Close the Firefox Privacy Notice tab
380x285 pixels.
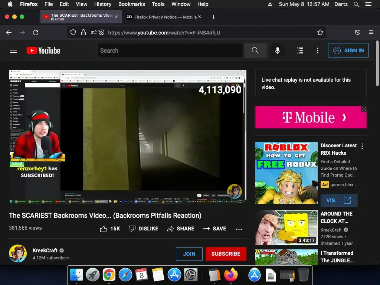199,17
